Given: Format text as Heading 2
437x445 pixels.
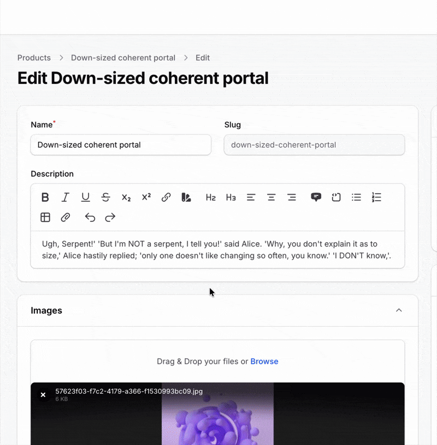Looking at the screenshot, I should (x=210, y=197).
